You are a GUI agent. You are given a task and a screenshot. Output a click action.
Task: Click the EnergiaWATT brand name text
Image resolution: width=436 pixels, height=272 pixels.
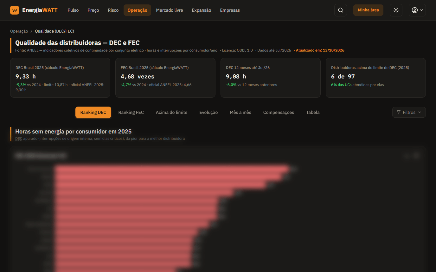point(40,10)
